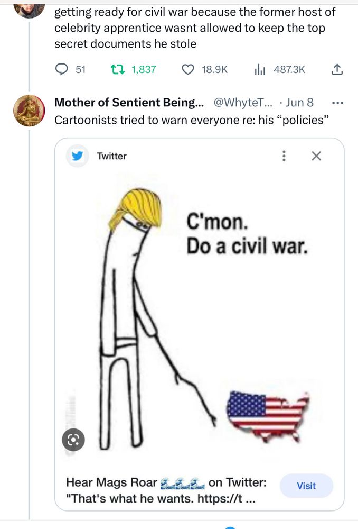Open the card's vertical dots menu
Viewport: 358px width, 529px height.
tap(284, 156)
